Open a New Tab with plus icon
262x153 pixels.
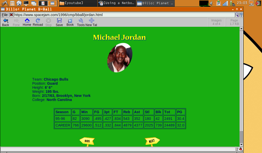pos(91,22)
